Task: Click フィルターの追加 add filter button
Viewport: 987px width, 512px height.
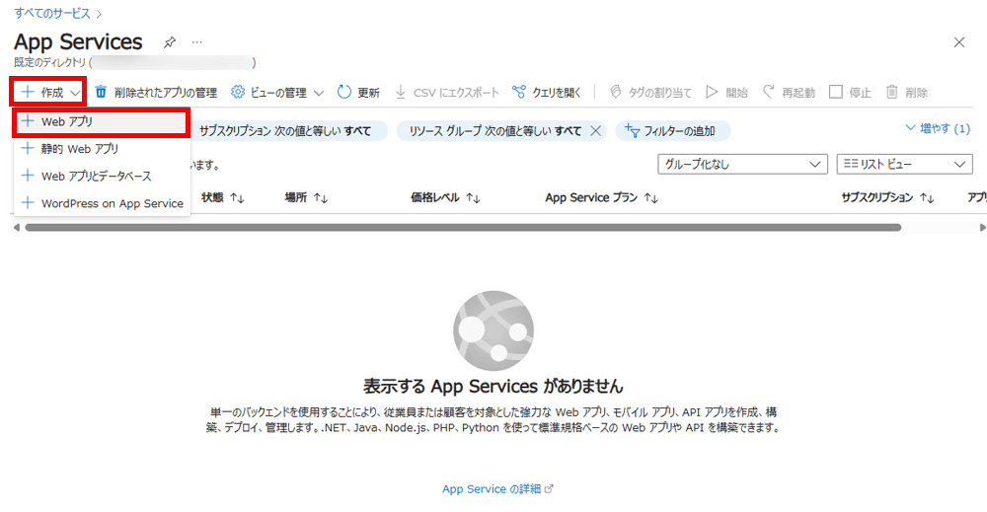Action: click(x=672, y=131)
